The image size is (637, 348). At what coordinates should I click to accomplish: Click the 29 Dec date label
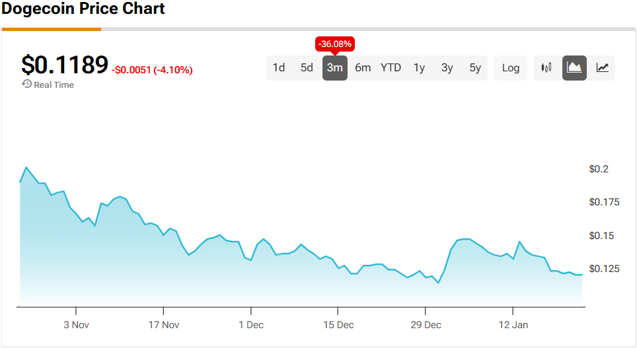pyautogui.click(x=426, y=324)
